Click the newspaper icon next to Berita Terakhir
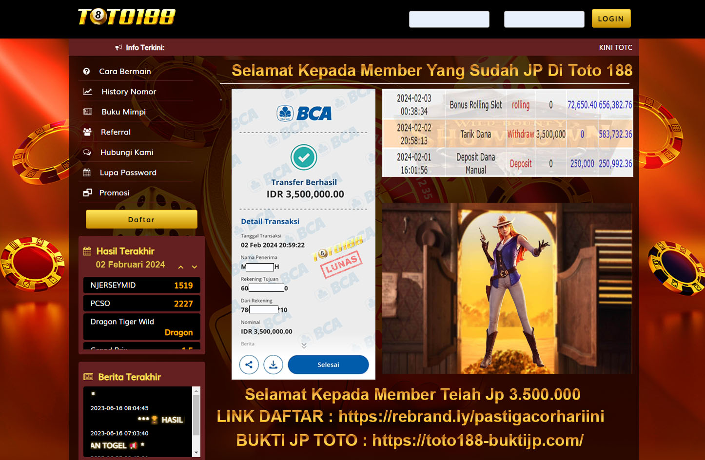Viewport: 705px width, 460px height. pyautogui.click(x=88, y=377)
